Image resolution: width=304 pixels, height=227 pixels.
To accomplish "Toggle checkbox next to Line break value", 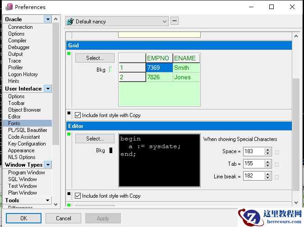I will (277, 177).
